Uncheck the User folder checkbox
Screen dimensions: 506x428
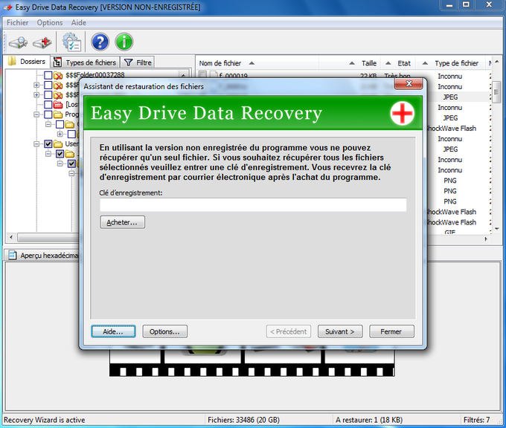[x=48, y=143]
